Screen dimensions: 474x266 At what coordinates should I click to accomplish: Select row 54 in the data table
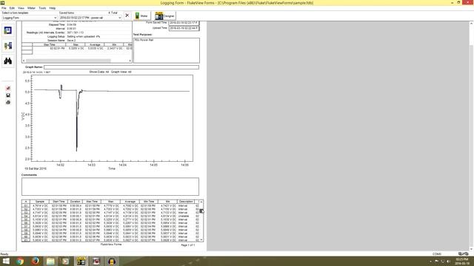pos(26,216)
